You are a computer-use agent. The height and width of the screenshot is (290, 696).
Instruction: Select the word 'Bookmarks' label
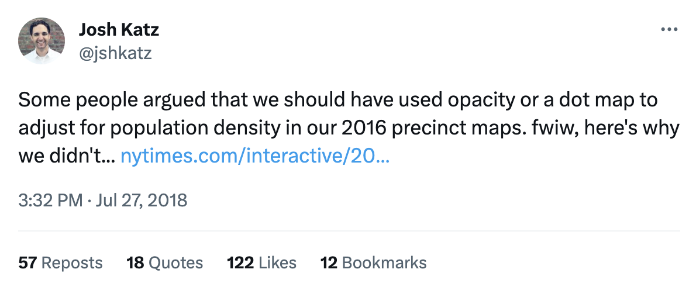(x=384, y=263)
